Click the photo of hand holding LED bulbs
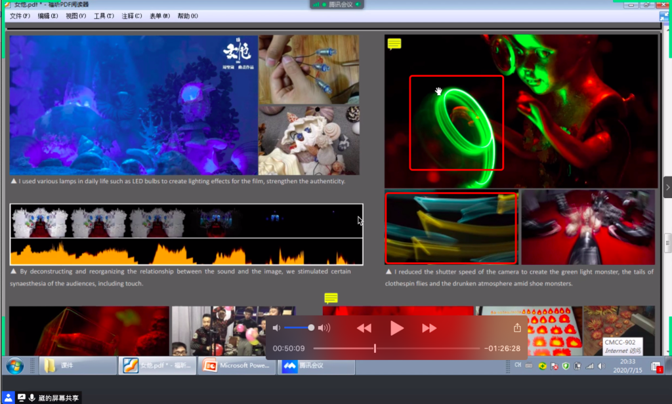The image size is (672, 404). coord(309,70)
